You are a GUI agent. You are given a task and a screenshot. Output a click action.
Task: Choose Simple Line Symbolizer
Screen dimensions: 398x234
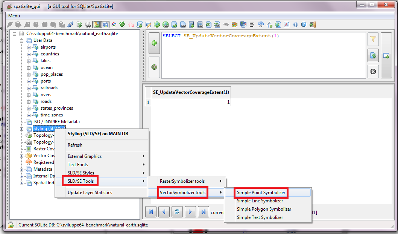point(268,201)
